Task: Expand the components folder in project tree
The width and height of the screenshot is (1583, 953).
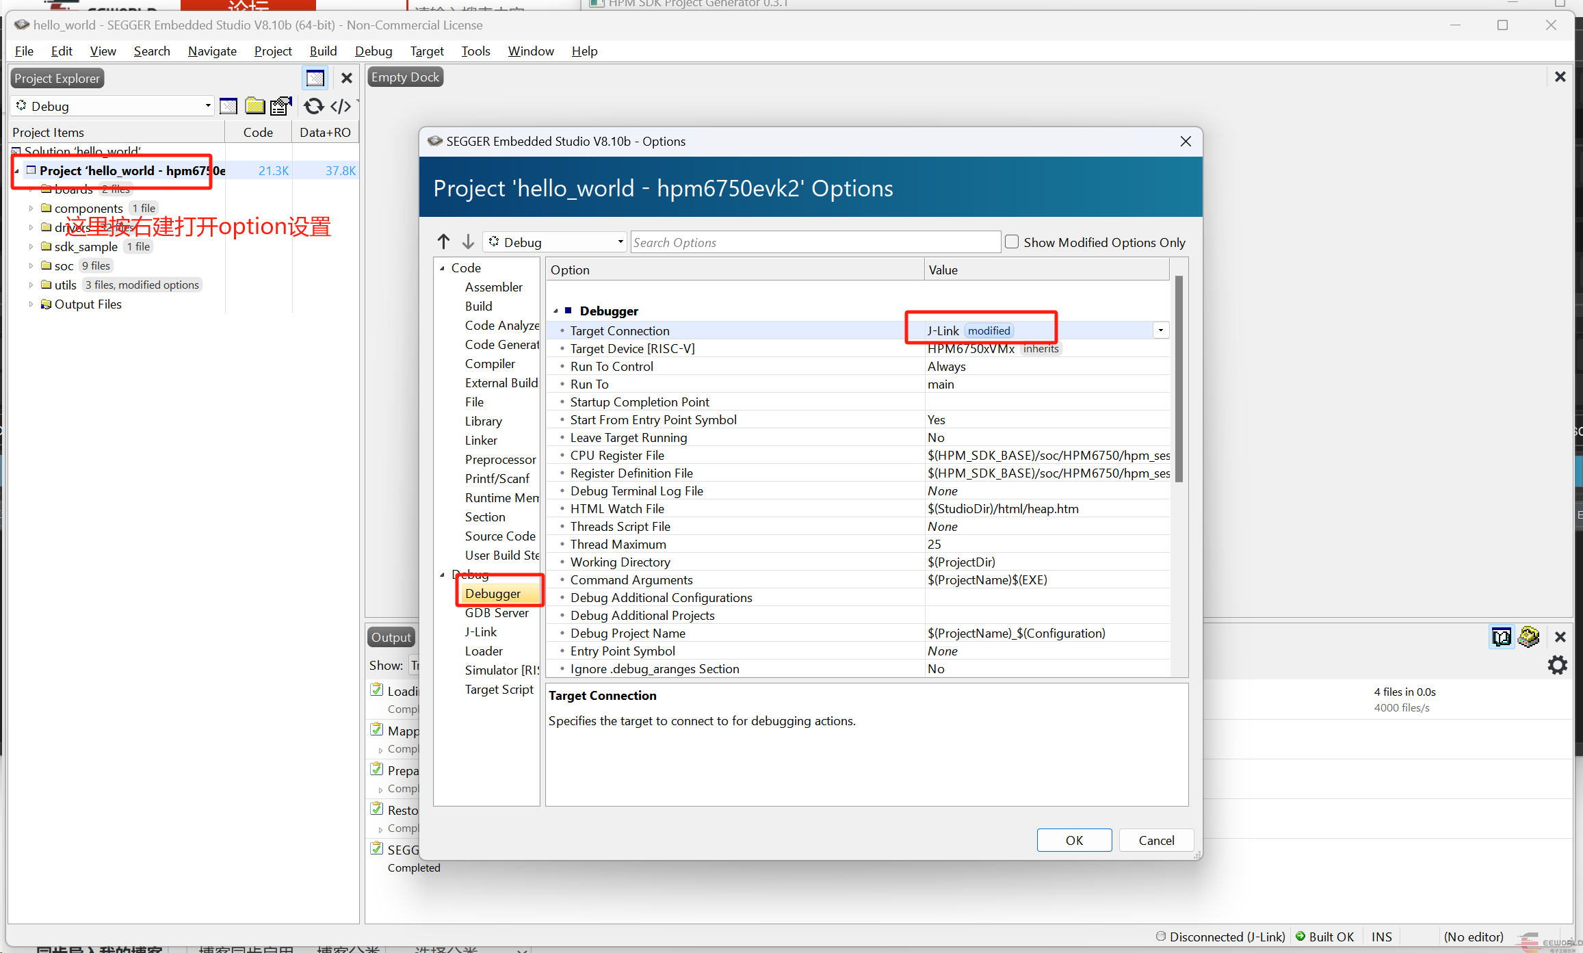Action: 31,208
